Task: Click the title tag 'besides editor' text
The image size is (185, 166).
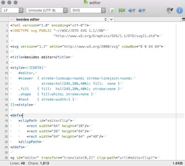Action: pos(39,57)
